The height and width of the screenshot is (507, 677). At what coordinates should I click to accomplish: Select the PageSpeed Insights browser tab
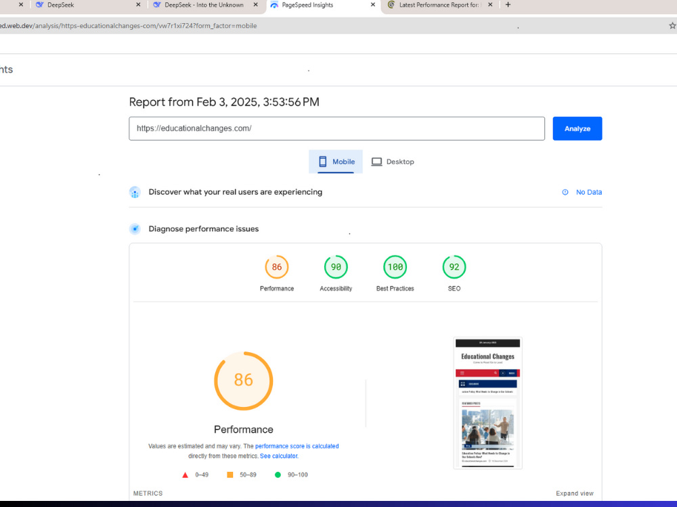[322, 5]
